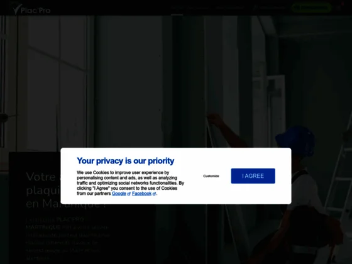Click the dimmed green header button
The width and height of the screenshot is (352, 264).
pyautogui.click(x=311, y=8)
